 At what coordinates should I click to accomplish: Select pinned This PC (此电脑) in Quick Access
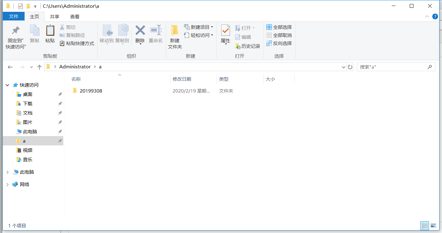click(30, 132)
